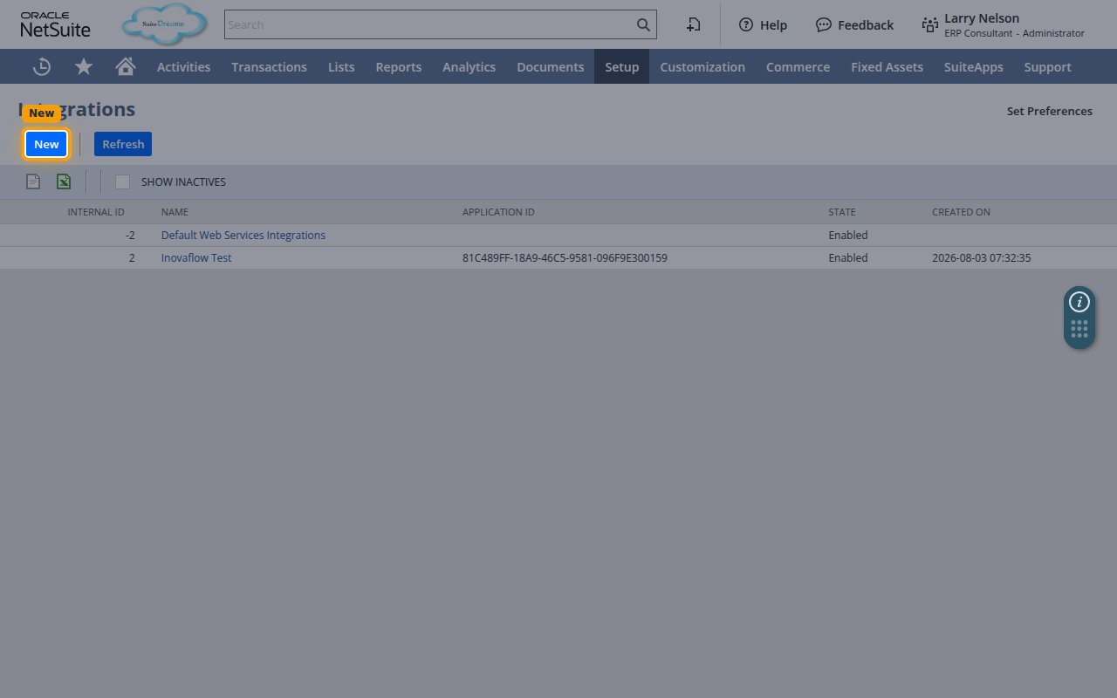This screenshot has width=1117, height=698.
Task: Click the Feedback speech bubble icon
Action: click(x=823, y=24)
